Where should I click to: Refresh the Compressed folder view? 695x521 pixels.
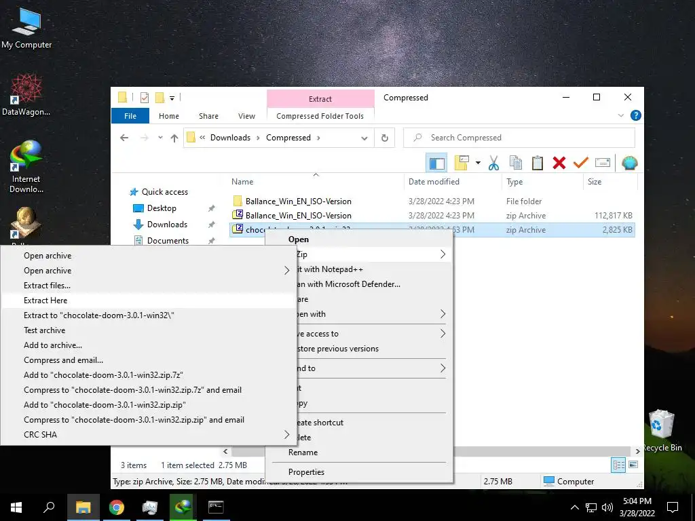coord(385,138)
